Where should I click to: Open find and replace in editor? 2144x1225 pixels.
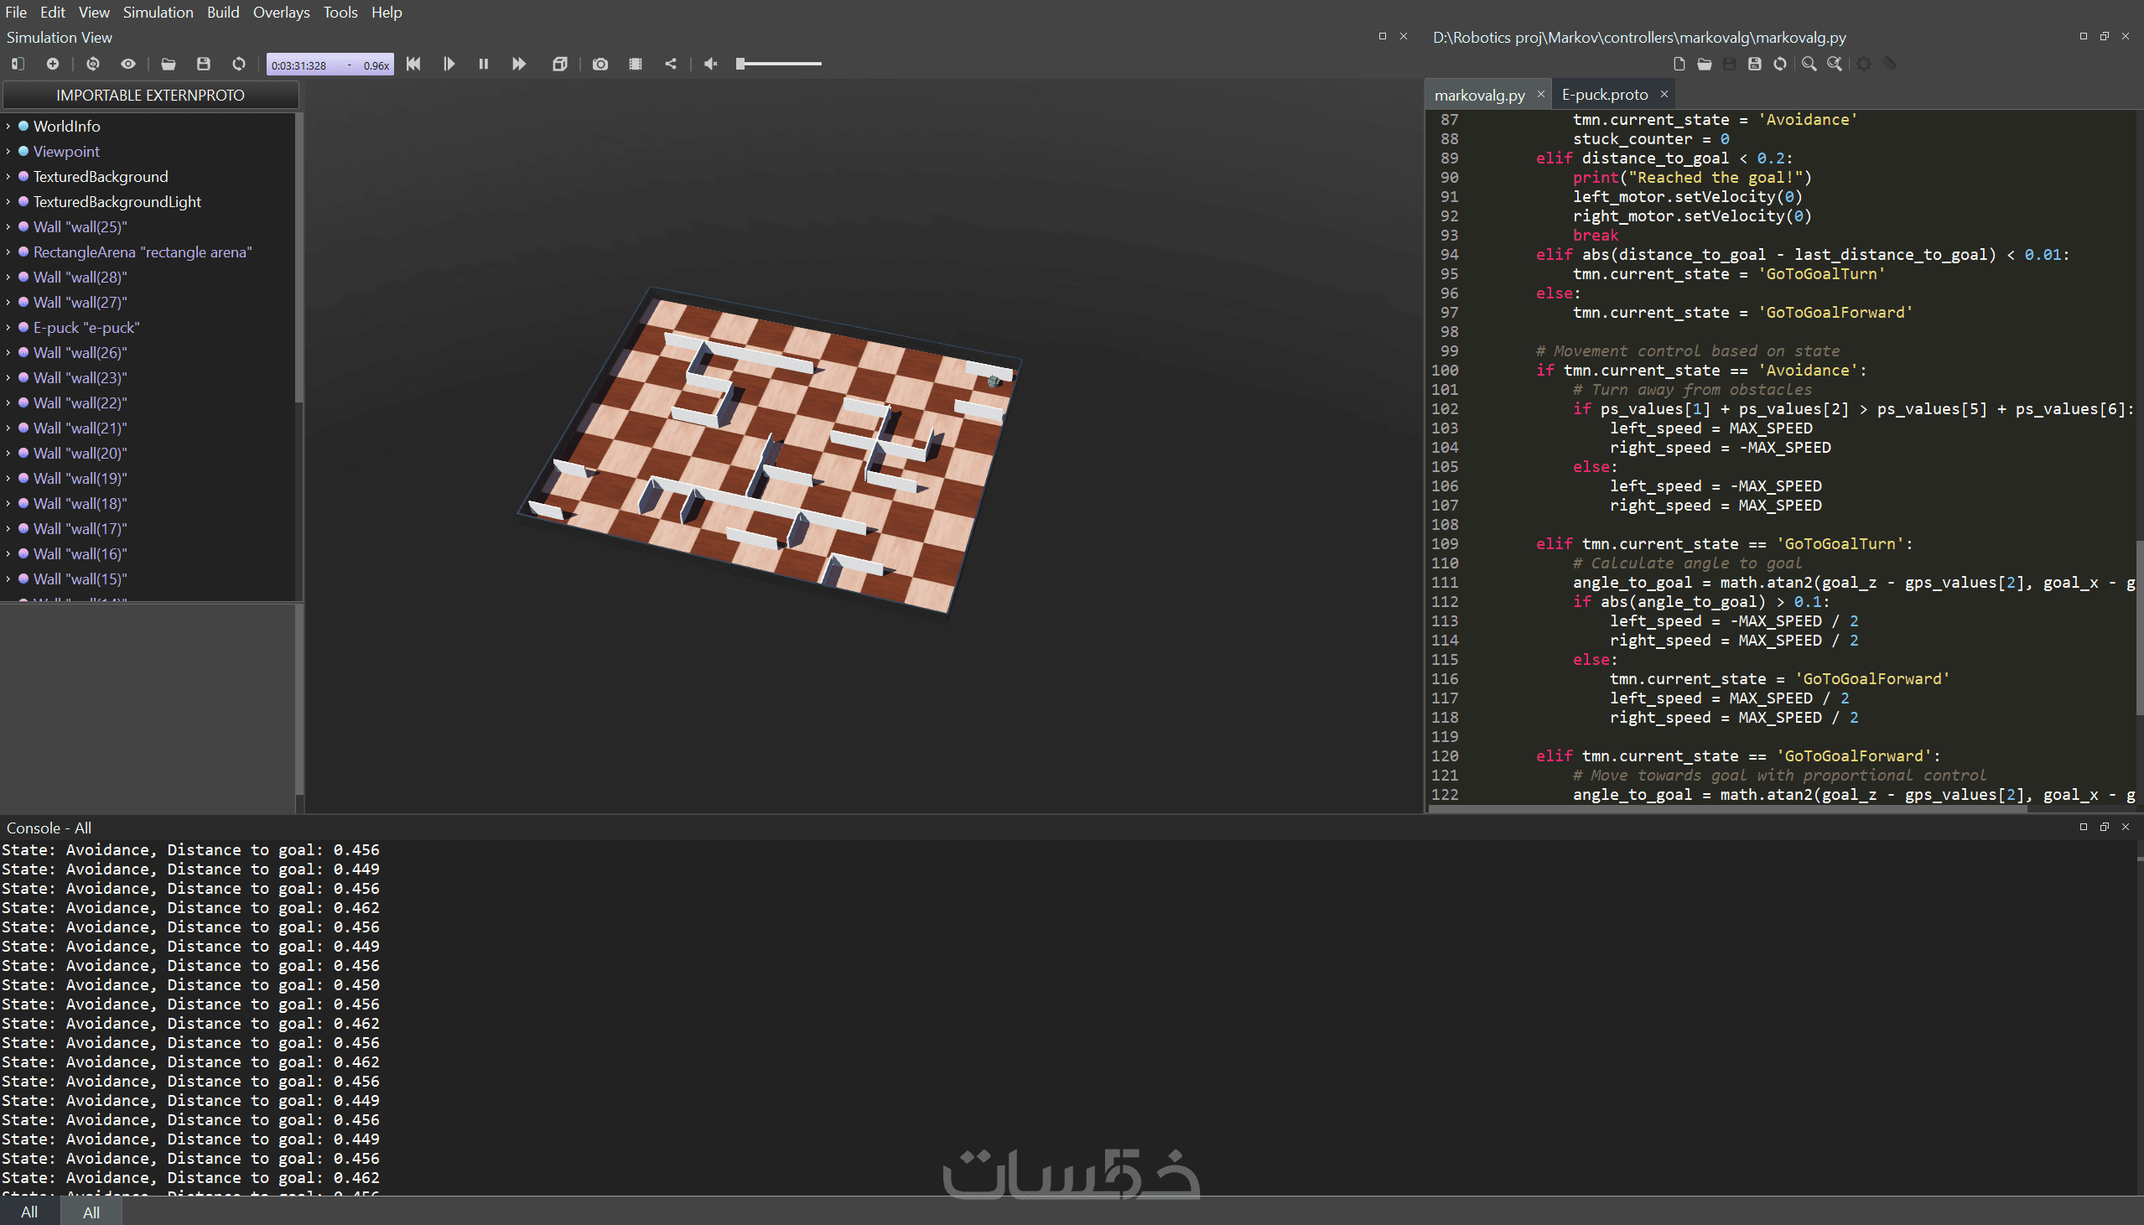pyautogui.click(x=1835, y=64)
